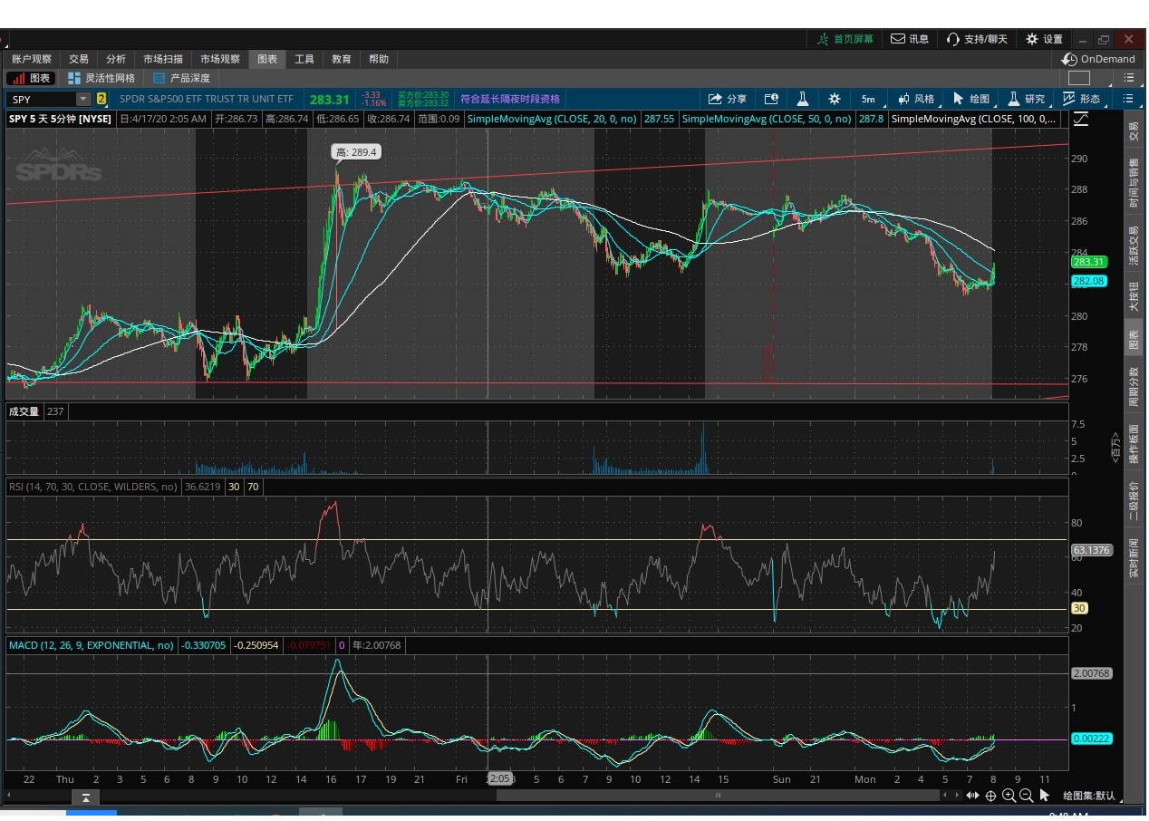
Task: Click the grid layout rectangle selector
Action: point(1078,79)
